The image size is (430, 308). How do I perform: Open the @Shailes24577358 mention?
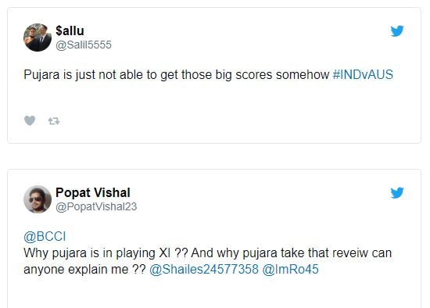click(204, 269)
